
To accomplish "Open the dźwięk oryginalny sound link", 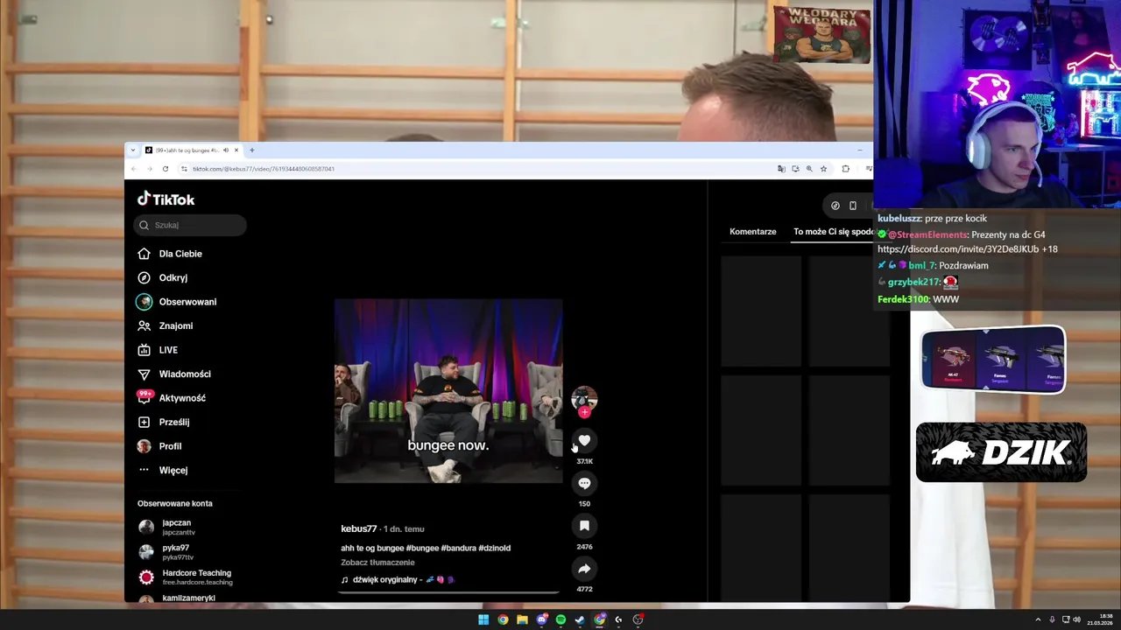I will 398,580.
